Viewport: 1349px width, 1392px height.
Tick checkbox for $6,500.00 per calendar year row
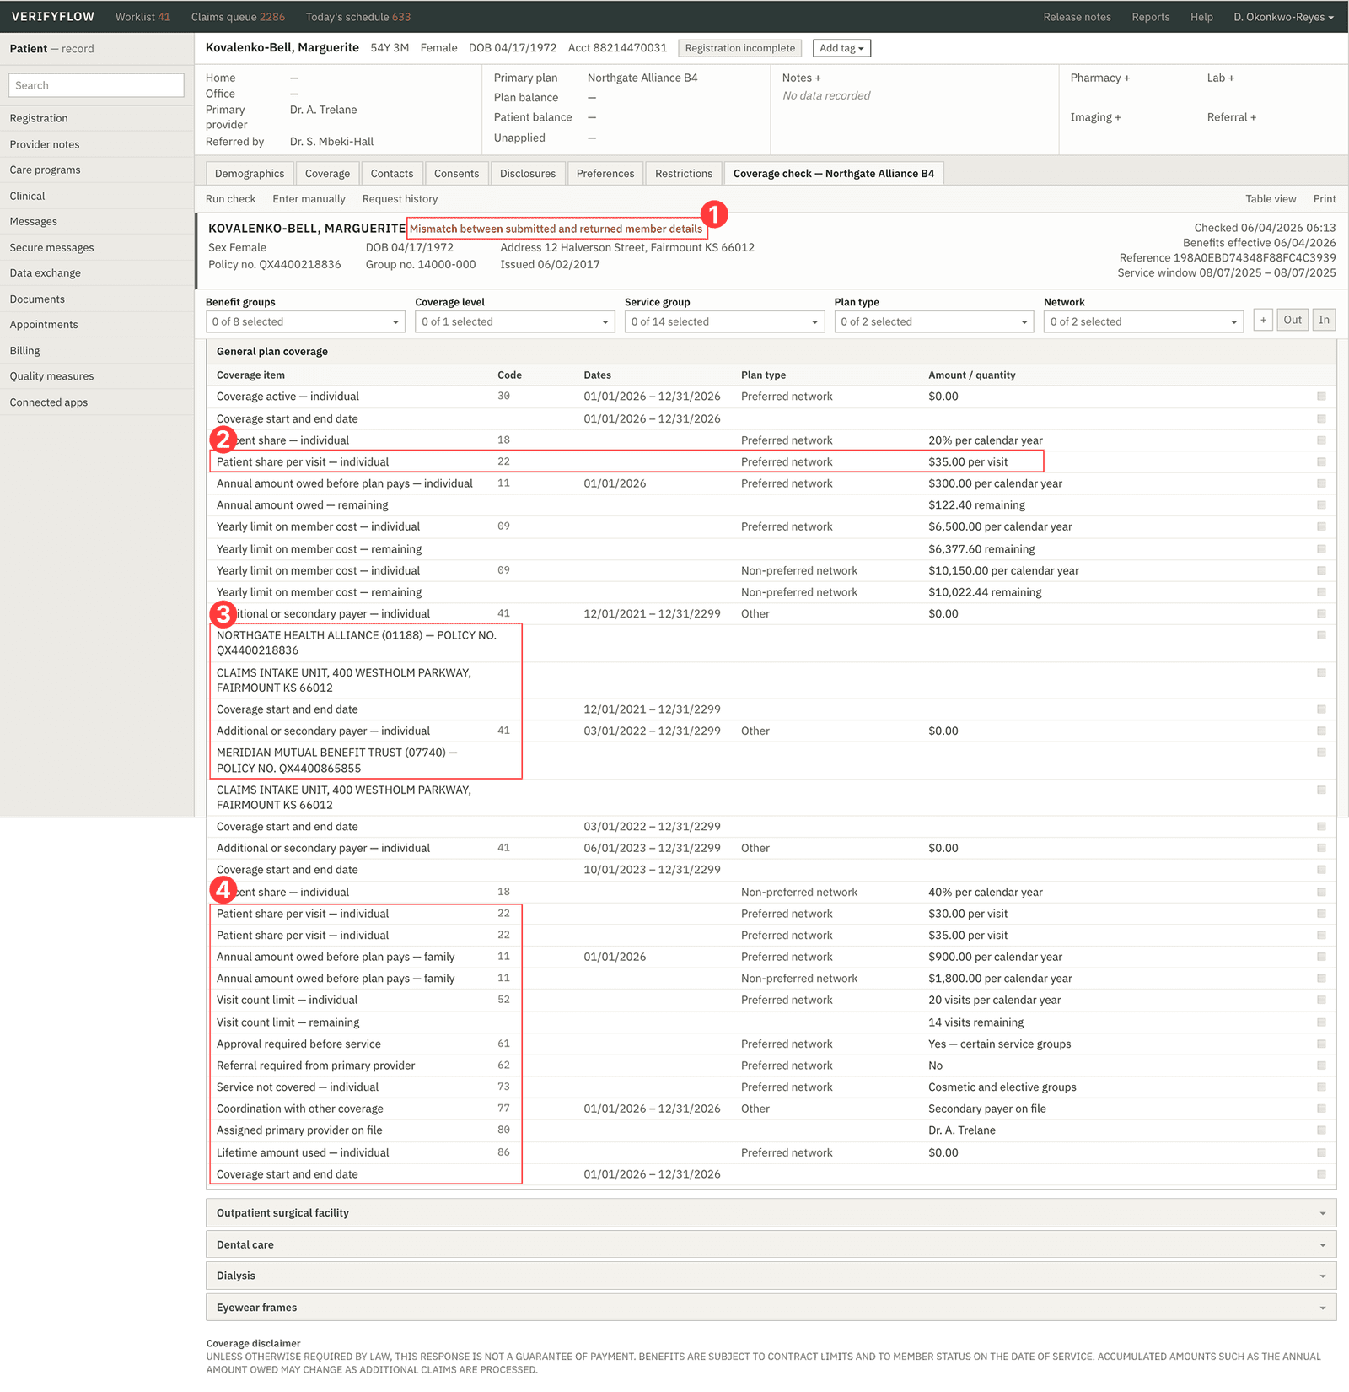pyautogui.click(x=1321, y=527)
